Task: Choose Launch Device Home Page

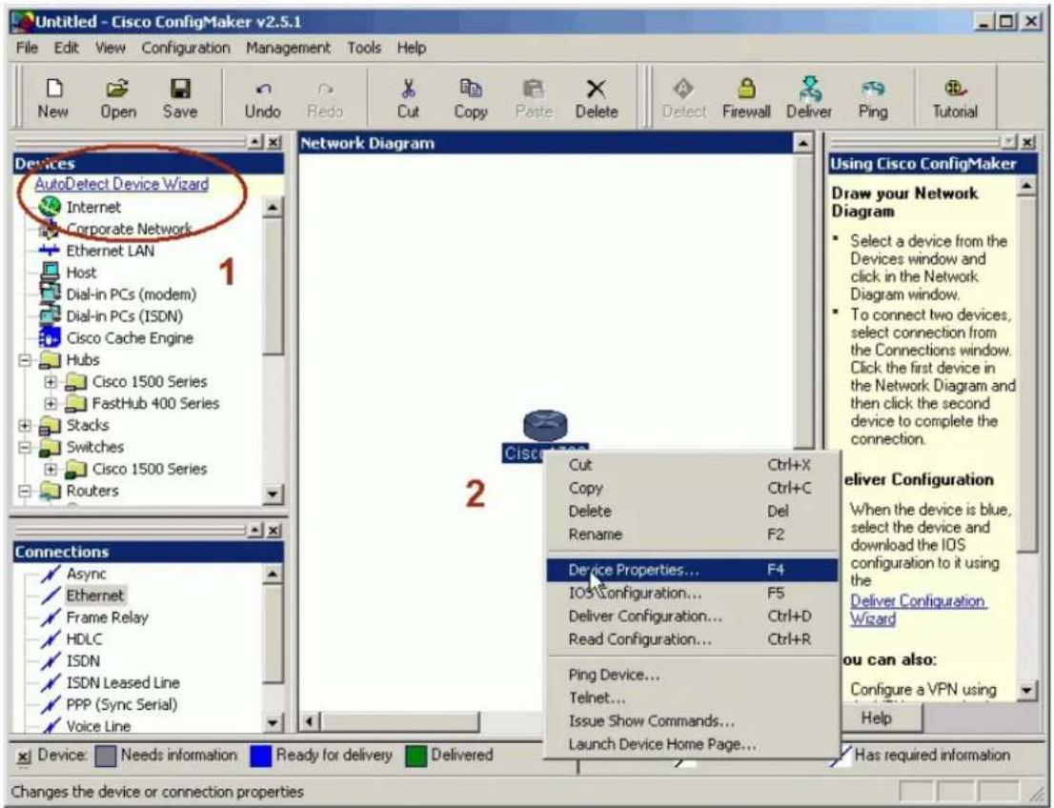Action: [692, 743]
